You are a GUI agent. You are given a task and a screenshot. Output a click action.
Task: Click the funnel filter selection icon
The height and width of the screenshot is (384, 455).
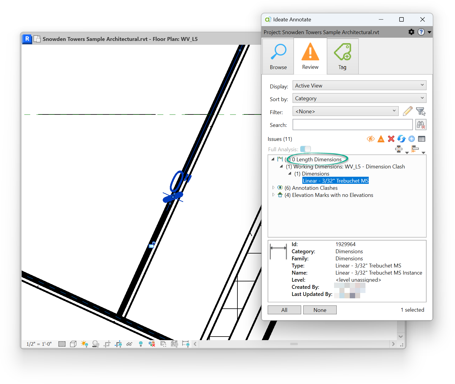click(421, 111)
